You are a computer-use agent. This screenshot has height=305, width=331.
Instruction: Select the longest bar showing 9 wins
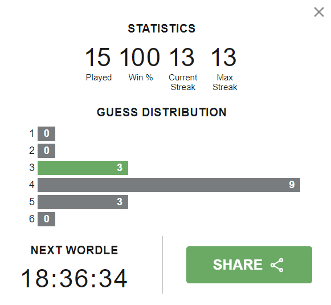[169, 185]
